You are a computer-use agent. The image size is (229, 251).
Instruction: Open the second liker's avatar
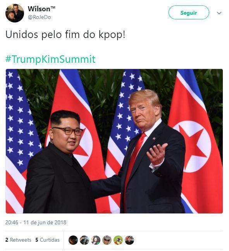[84, 240]
